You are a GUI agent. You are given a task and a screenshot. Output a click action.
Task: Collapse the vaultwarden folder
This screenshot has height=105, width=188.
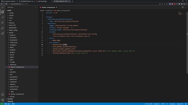click(x=22, y=89)
